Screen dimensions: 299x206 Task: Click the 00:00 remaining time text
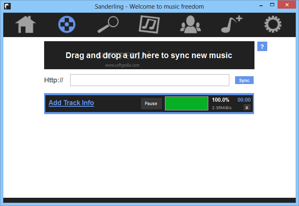point(244,100)
